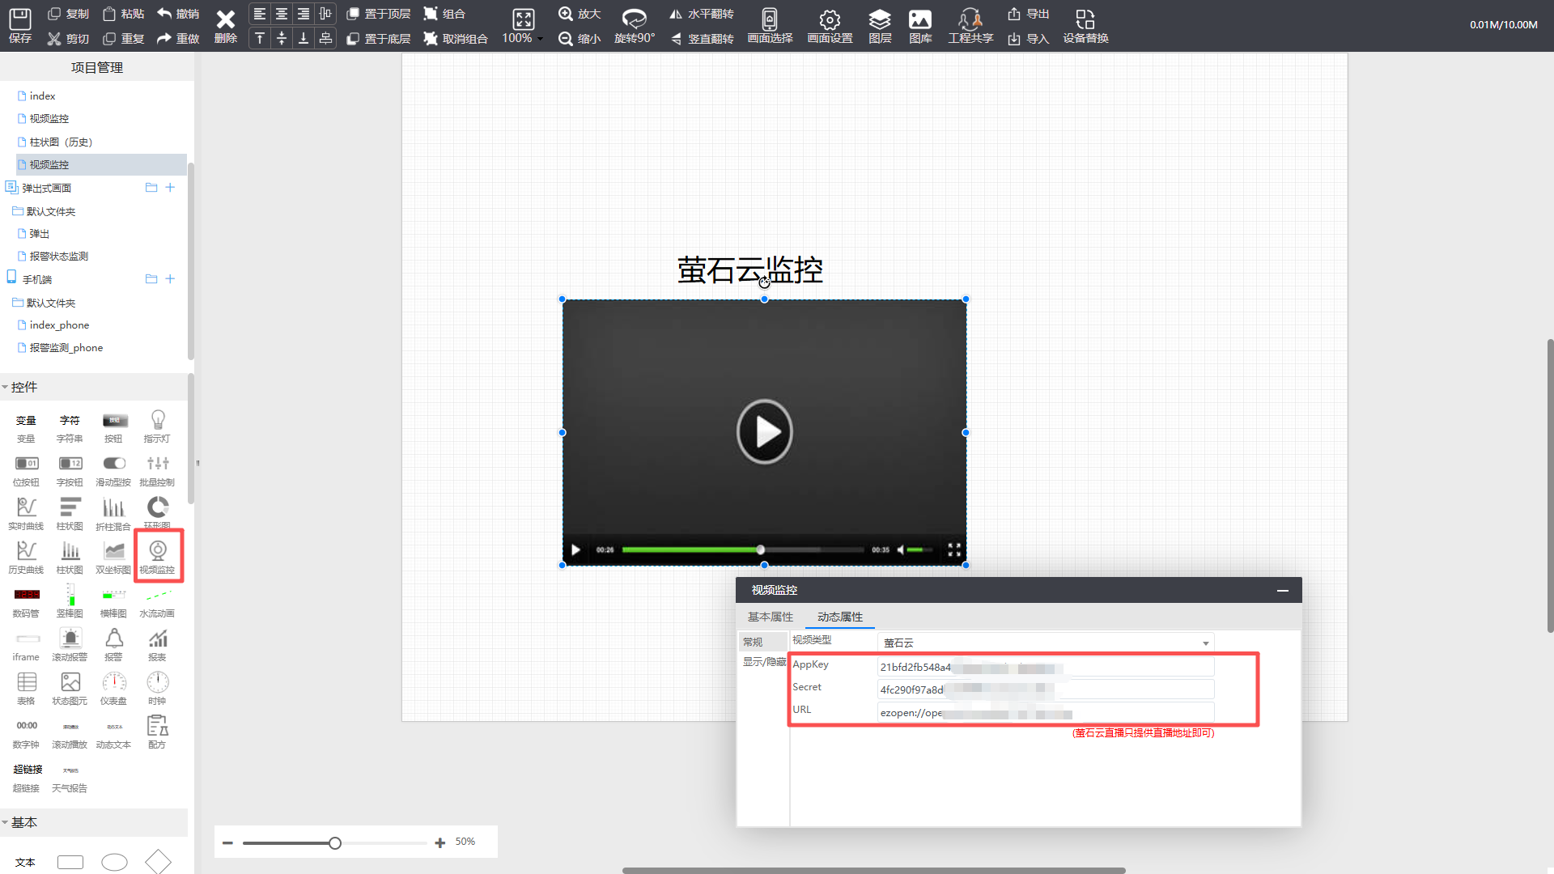Select the show/hide (显示/隐藏) side tab

click(764, 662)
